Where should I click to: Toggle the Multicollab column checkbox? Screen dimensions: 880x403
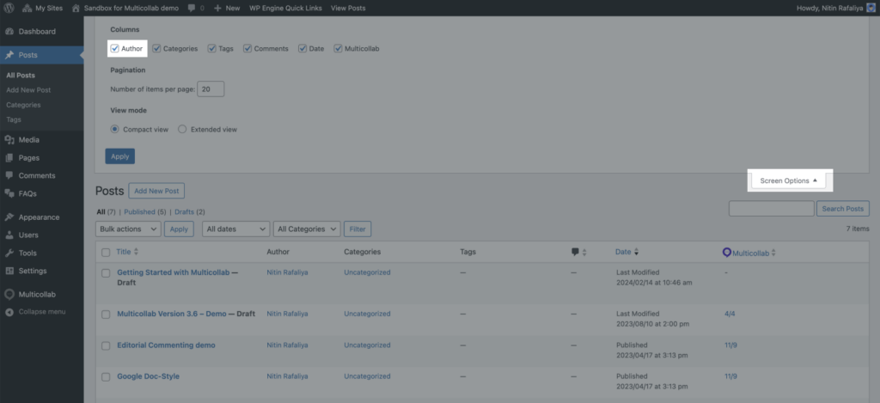[338, 49]
